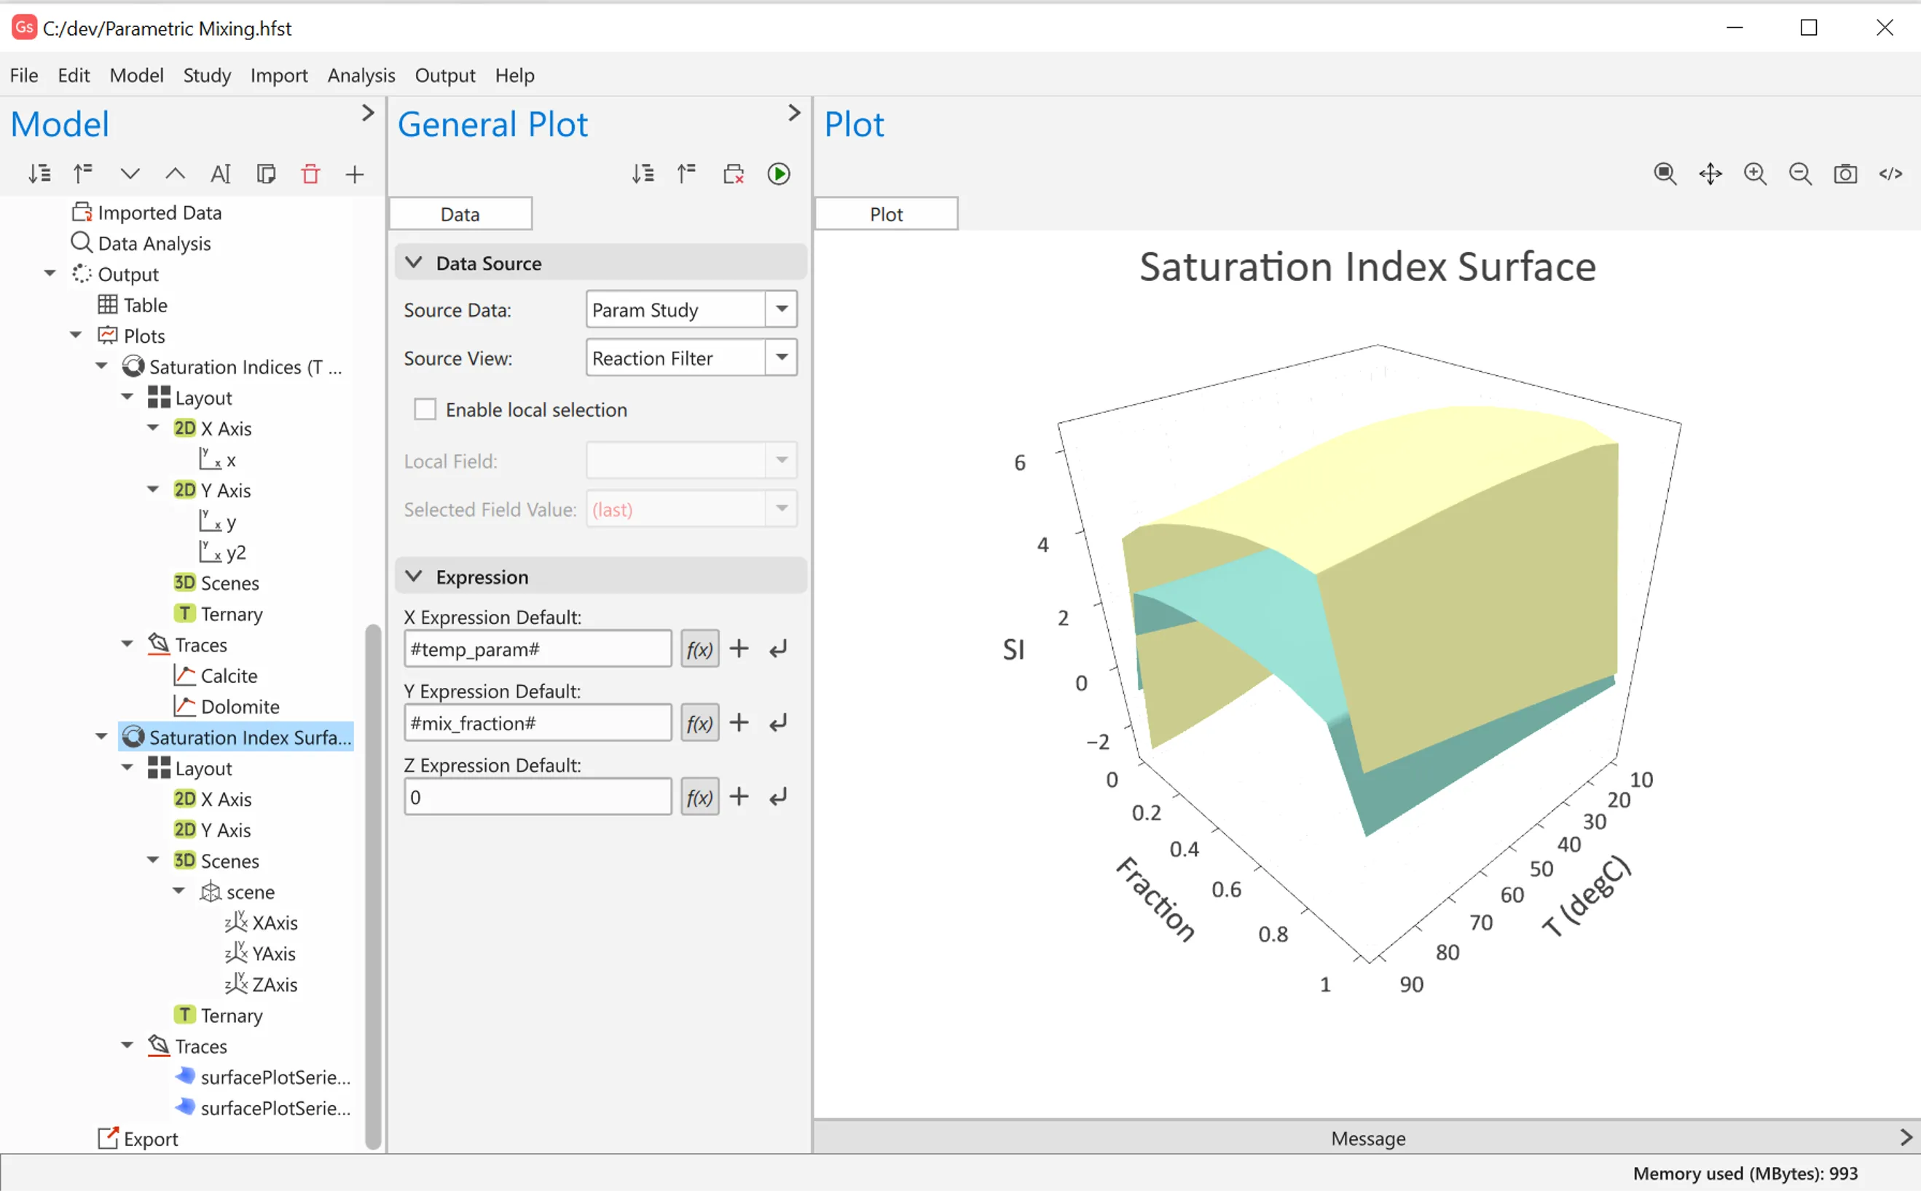Click the plus icon next to Y Expression
The image size is (1921, 1191).
[739, 722]
